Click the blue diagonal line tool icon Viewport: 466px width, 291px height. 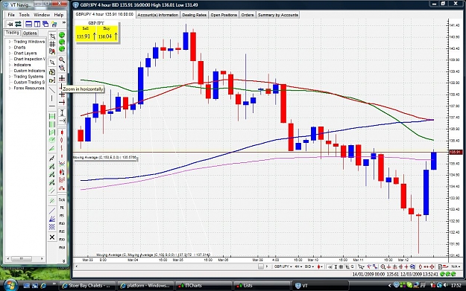point(52,211)
